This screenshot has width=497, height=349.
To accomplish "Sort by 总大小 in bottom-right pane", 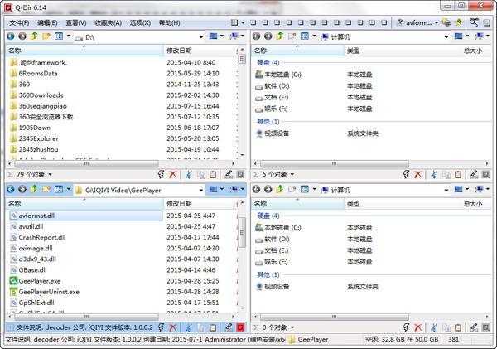I will tap(472, 204).
